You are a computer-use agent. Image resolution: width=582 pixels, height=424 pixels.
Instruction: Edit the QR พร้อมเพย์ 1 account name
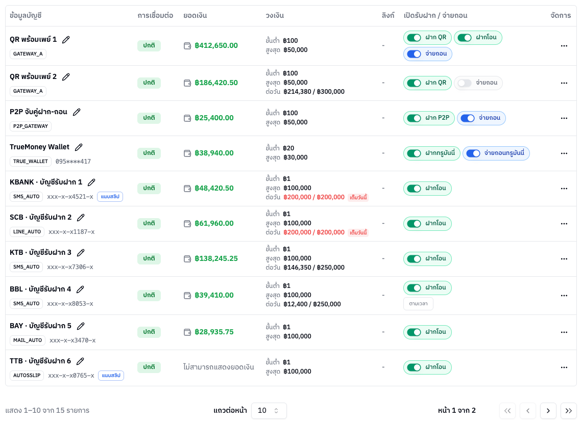[x=66, y=40]
